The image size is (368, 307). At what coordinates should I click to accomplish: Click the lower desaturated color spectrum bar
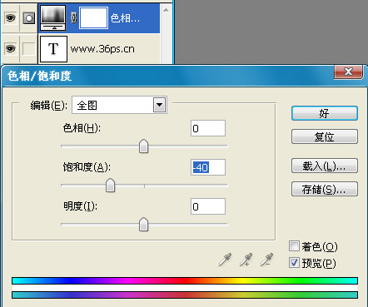(185, 295)
